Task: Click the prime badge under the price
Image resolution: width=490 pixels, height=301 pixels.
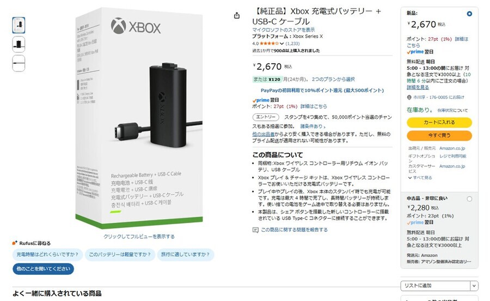Action: [261, 100]
